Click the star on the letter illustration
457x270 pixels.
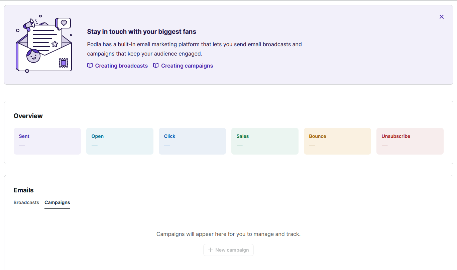(x=54, y=44)
